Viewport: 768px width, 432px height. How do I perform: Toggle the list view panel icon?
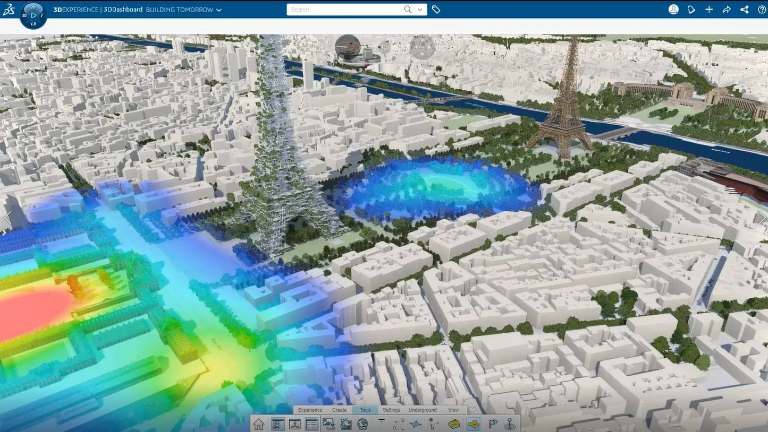311,424
